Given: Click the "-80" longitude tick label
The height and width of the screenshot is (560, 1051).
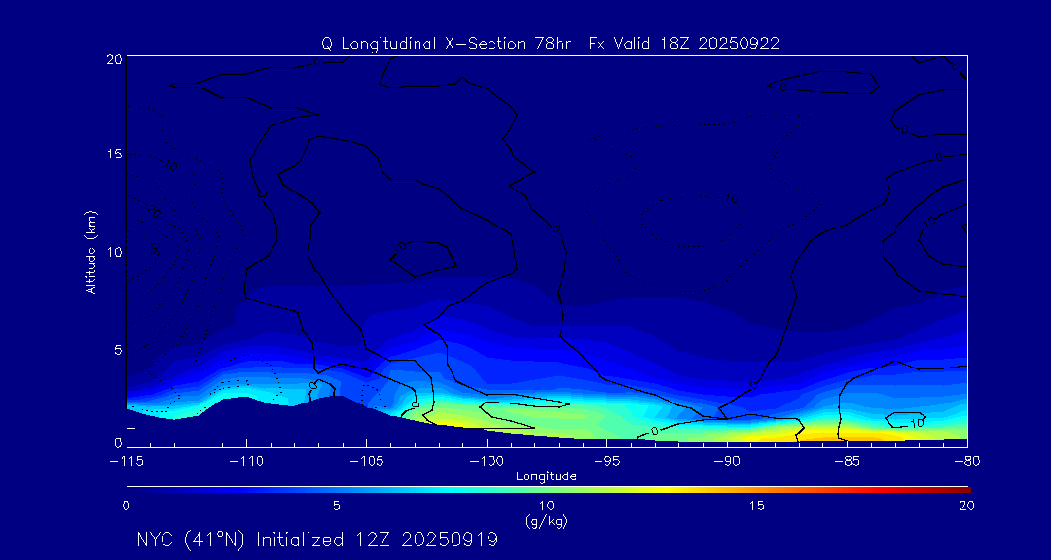Looking at the screenshot, I should click(967, 462).
